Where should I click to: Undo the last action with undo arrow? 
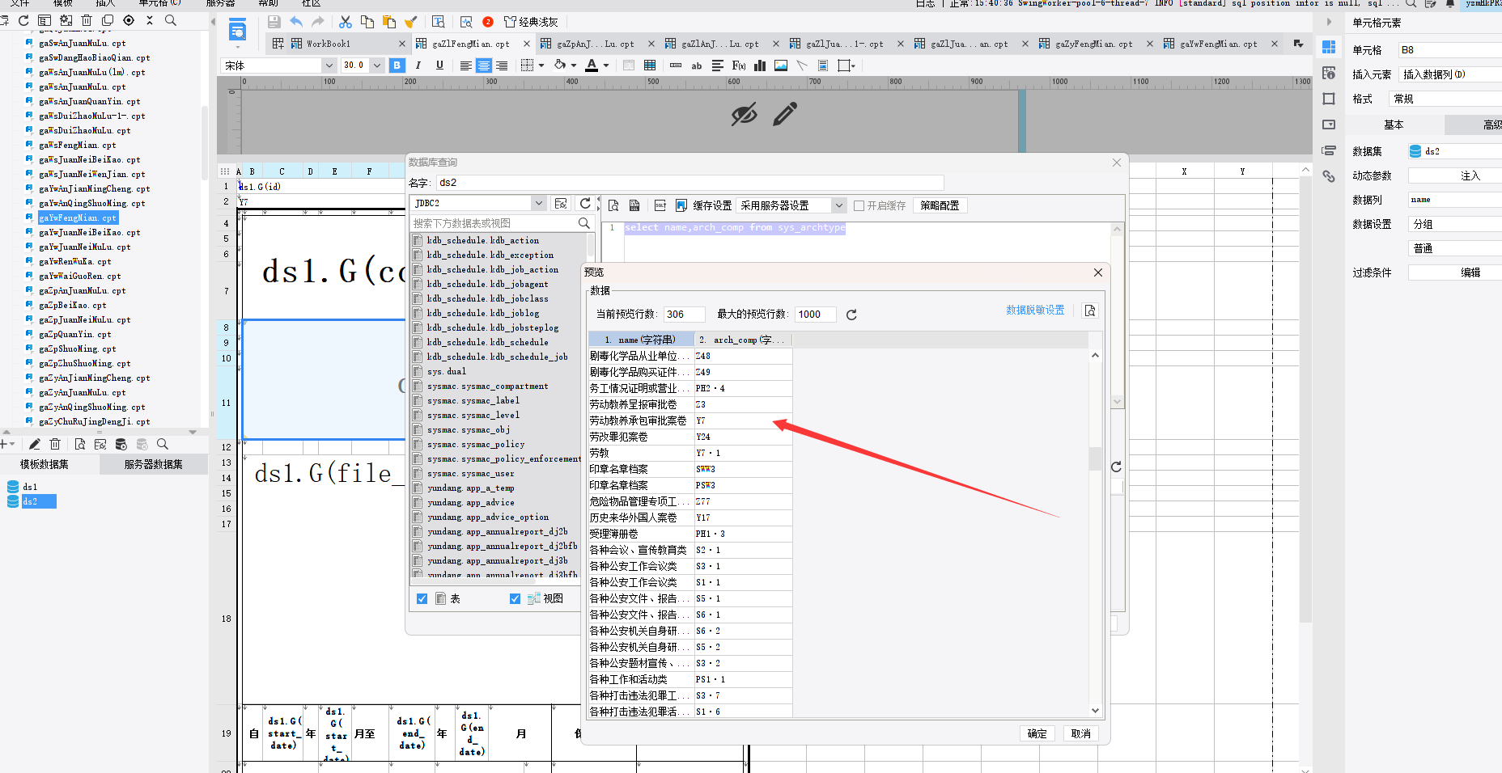(x=296, y=22)
